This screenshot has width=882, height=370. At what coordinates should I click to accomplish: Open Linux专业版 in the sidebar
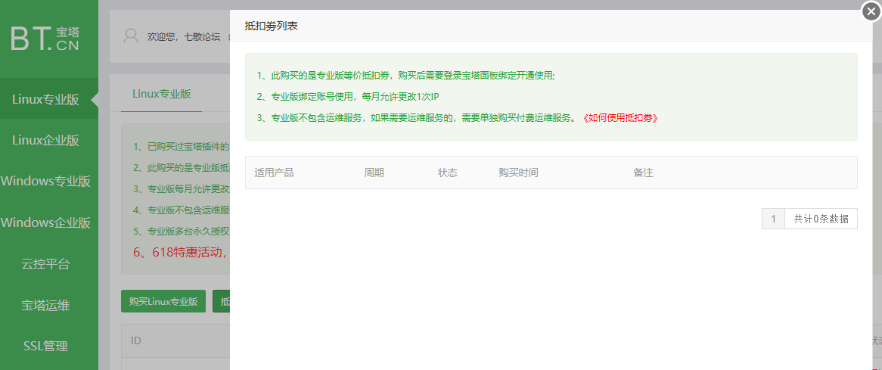point(49,100)
